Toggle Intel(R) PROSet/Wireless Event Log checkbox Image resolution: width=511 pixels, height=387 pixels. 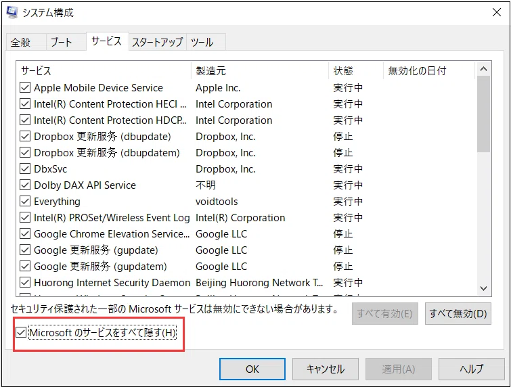click(25, 218)
